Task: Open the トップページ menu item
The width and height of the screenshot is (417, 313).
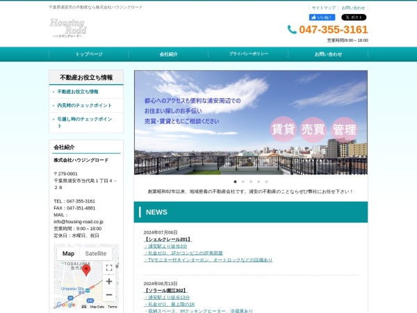Action: 89,54
